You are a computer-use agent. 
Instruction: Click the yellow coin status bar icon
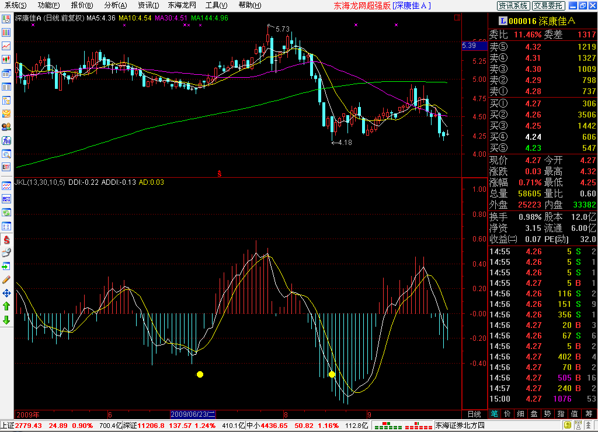pyautogui.click(x=568, y=426)
